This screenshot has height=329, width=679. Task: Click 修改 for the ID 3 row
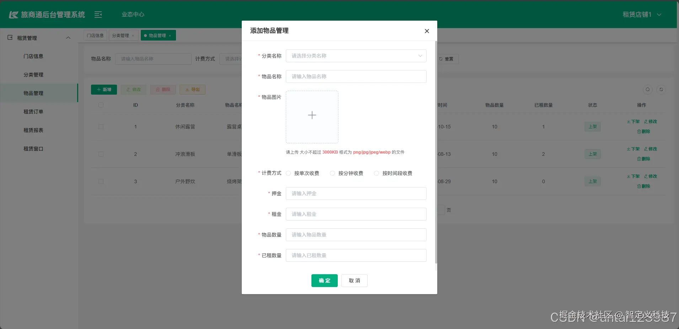coord(651,176)
